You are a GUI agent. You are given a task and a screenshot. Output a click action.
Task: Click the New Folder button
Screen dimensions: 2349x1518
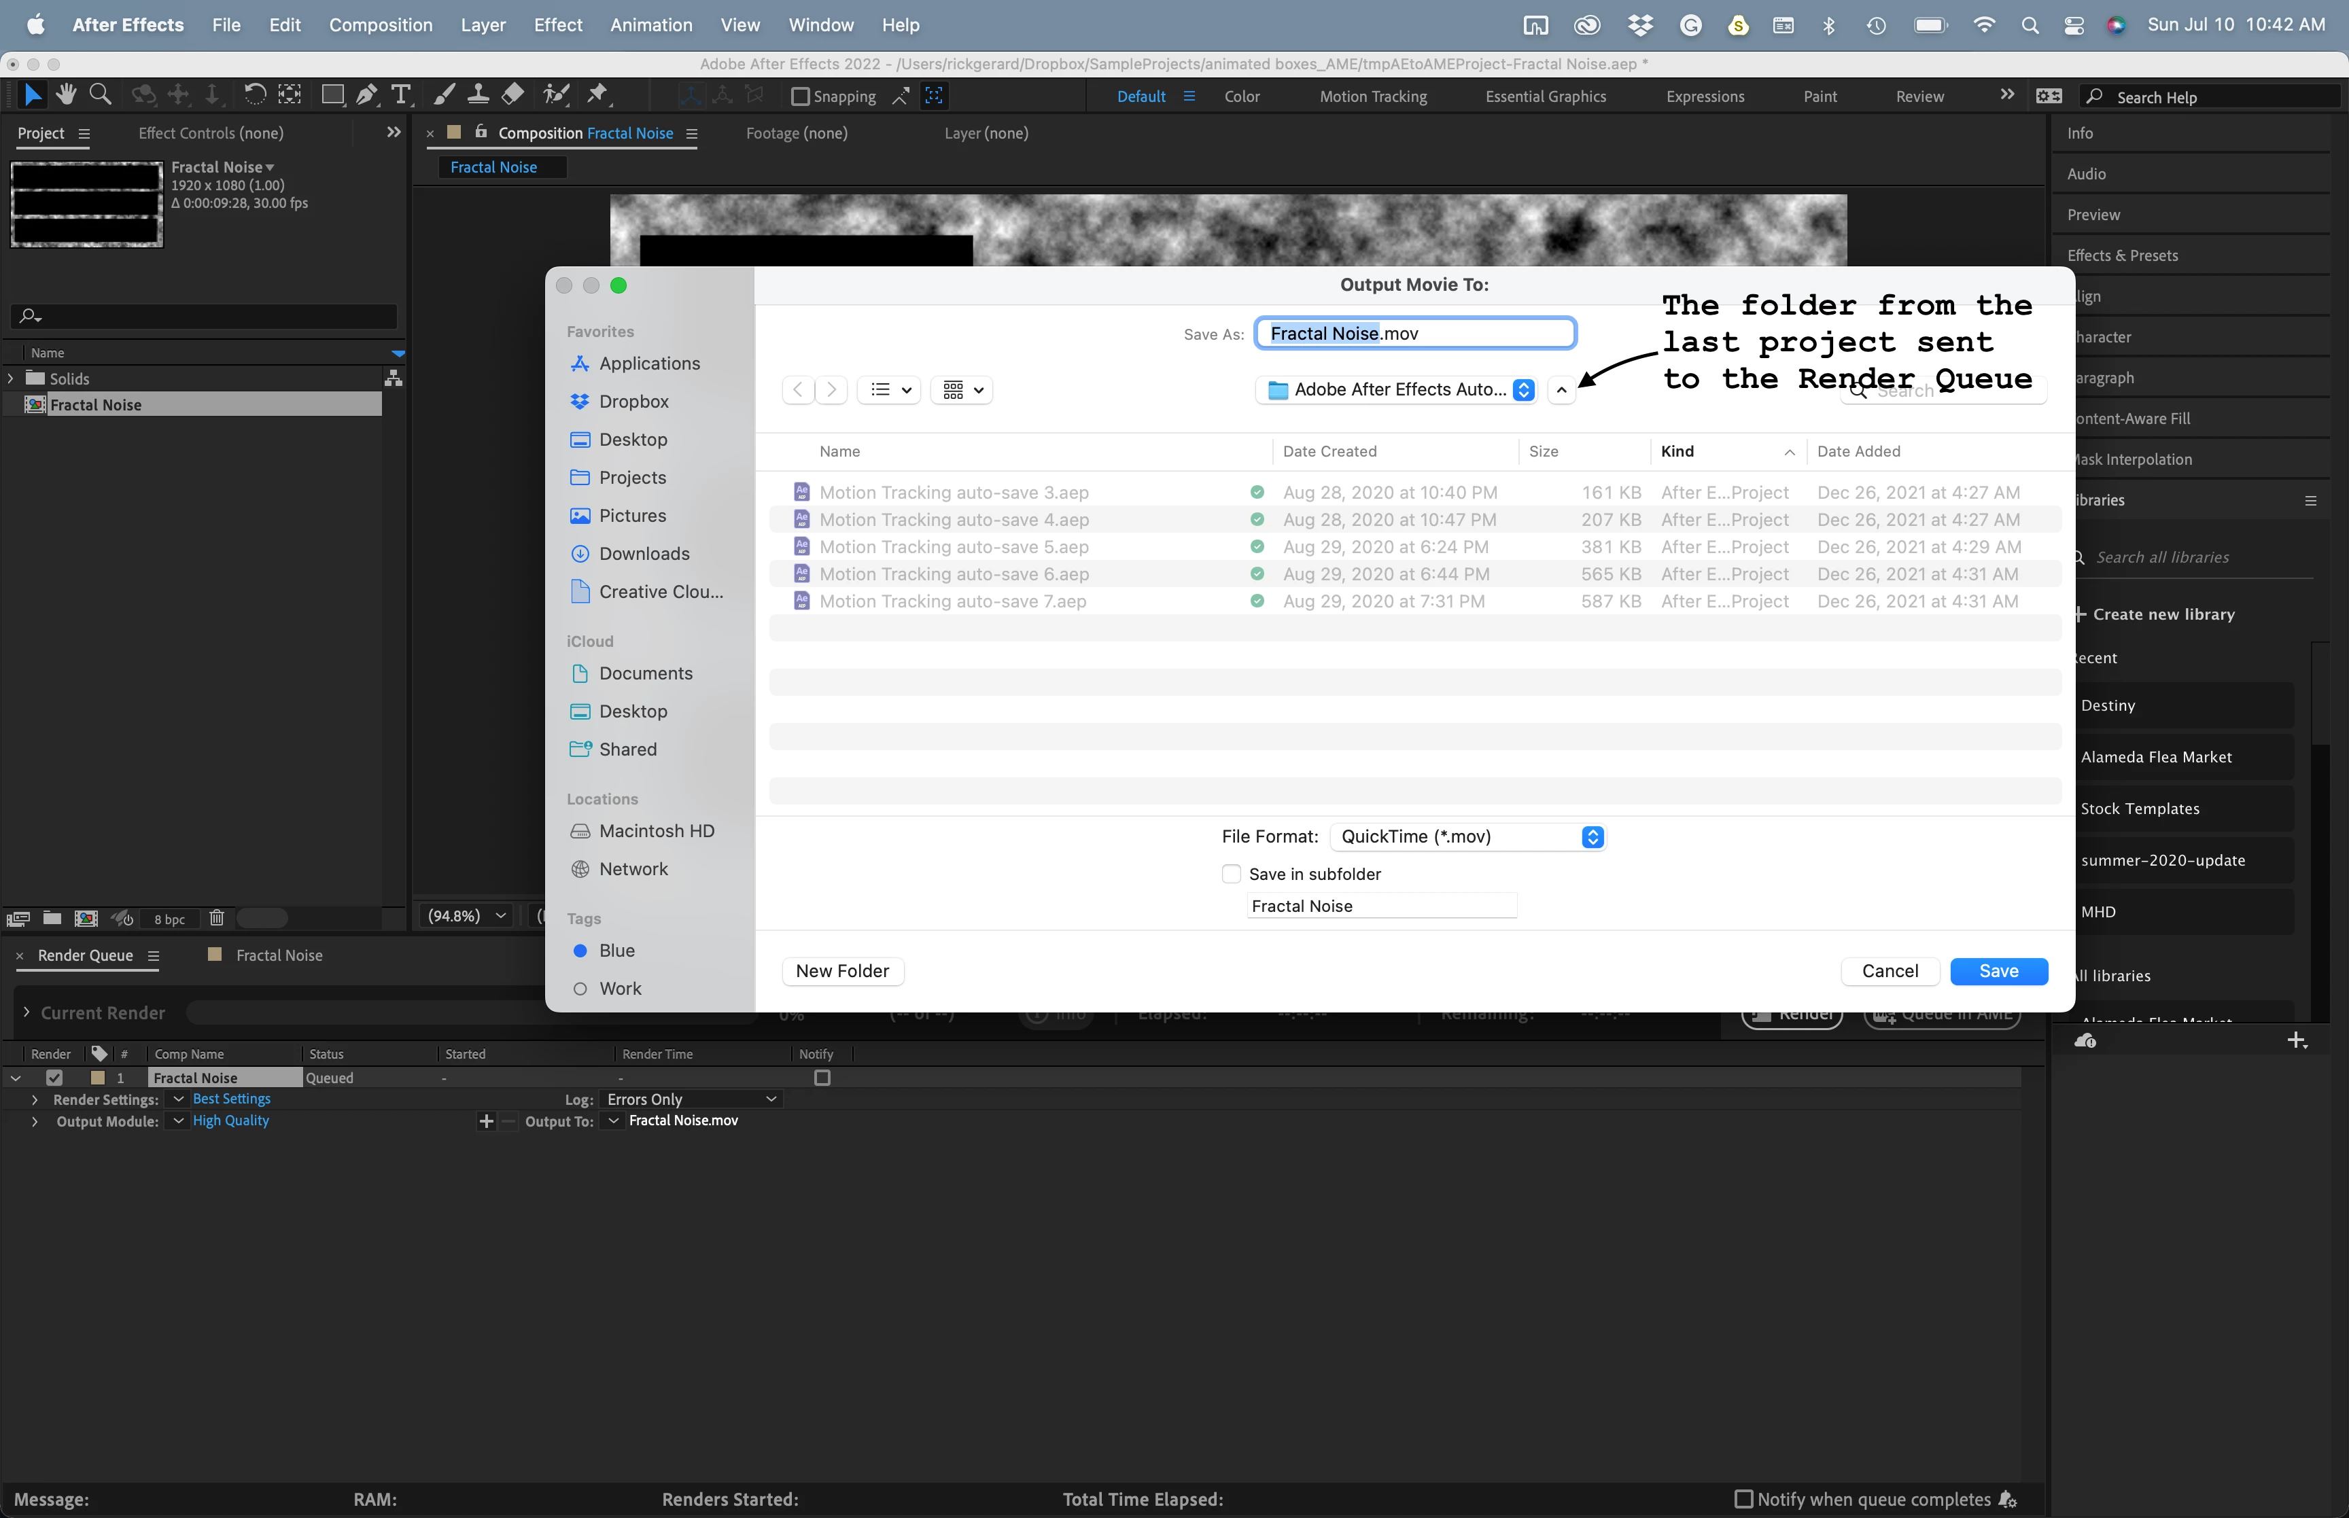[842, 971]
